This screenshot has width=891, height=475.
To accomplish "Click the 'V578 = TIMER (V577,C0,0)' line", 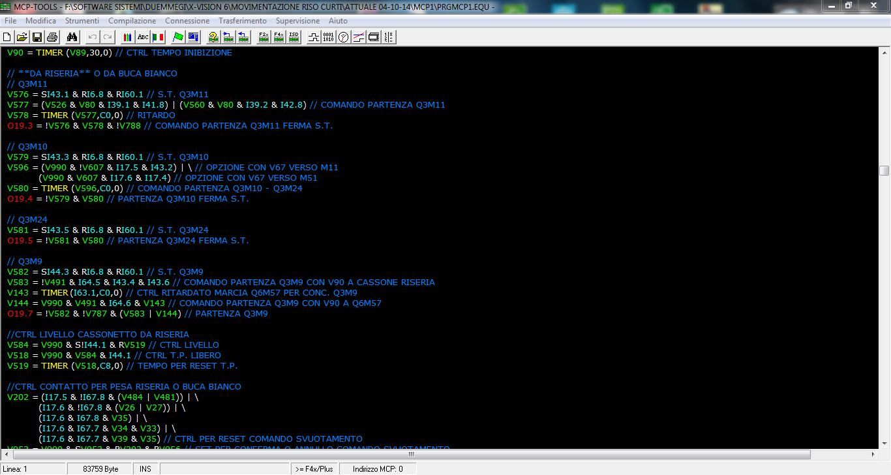I will [x=91, y=115].
